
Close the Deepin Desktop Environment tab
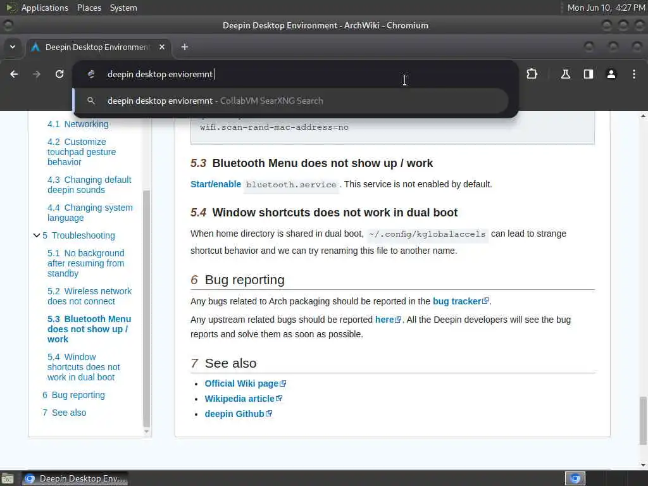(x=162, y=47)
